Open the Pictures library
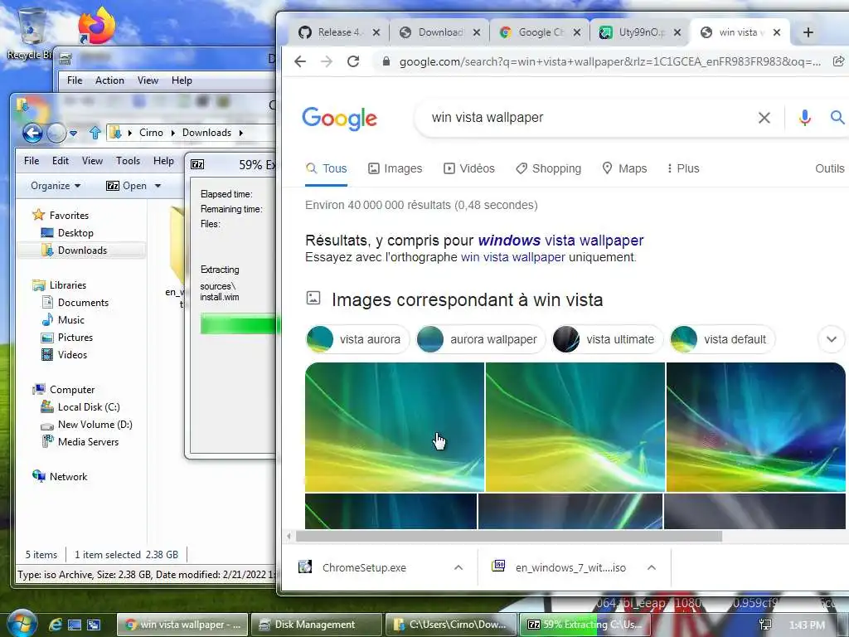The width and height of the screenshot is (849, 637). 75,338
